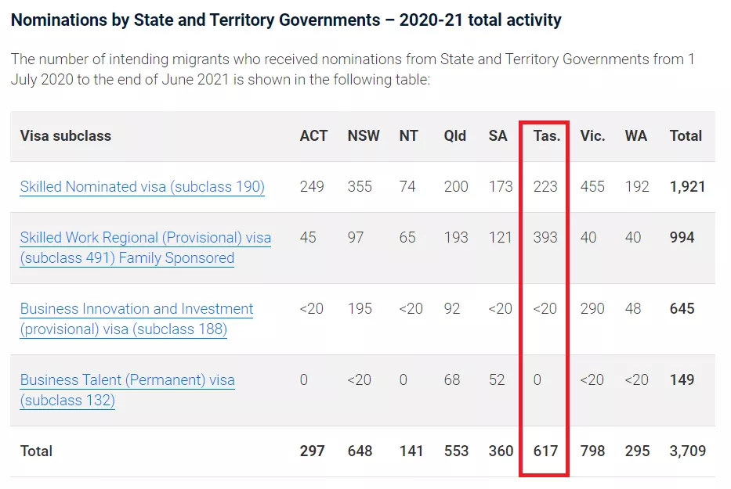This screenshot has height=489, width=731.
Task: Click the Total column header
Action: click(686, 136)
